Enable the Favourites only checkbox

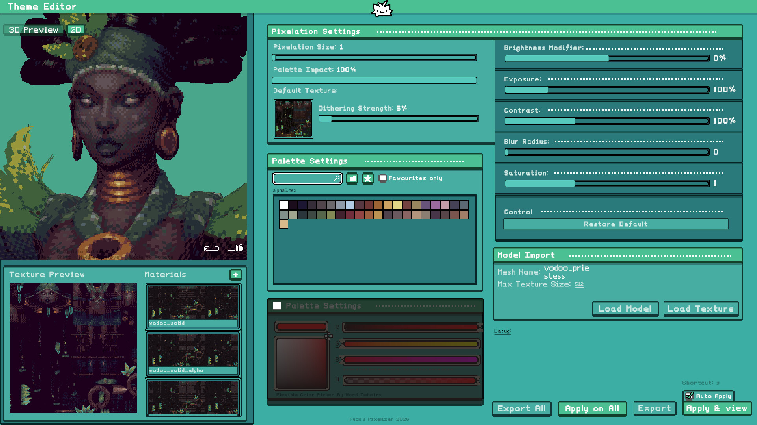[382, 178]
